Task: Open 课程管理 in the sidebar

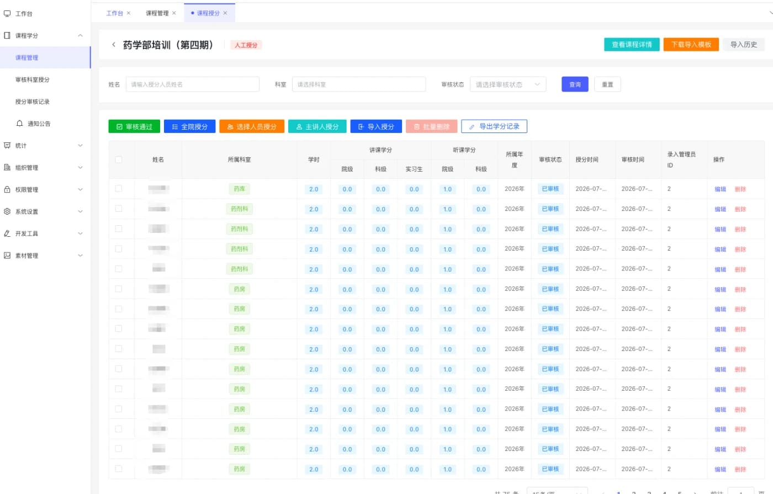Action: [45, 57]
